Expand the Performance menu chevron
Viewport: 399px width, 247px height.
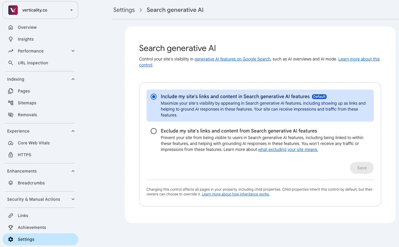click(73, 51)
